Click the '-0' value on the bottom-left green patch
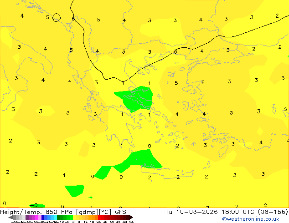This screenshot has height=223, width=289. coord(34,205)
